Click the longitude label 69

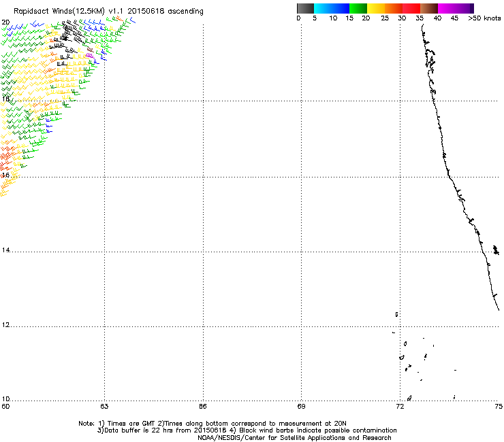pos(301,407)
